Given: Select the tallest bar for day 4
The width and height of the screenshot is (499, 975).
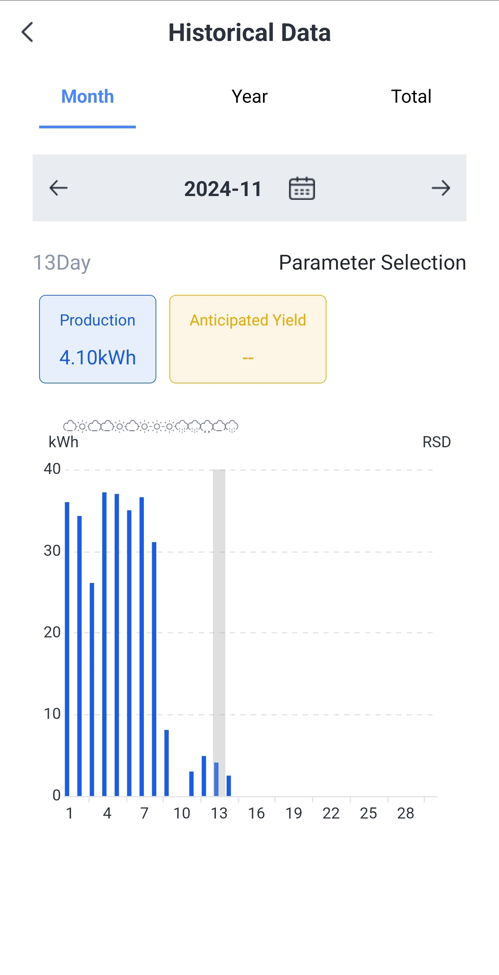Looking at the screenshot, I should [104, 644].
